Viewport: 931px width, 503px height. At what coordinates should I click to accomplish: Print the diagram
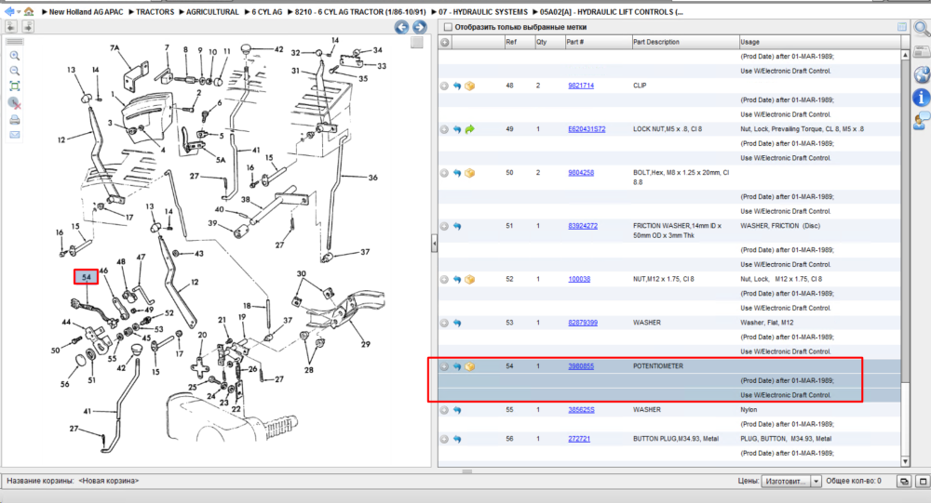[x=15, y=119]
